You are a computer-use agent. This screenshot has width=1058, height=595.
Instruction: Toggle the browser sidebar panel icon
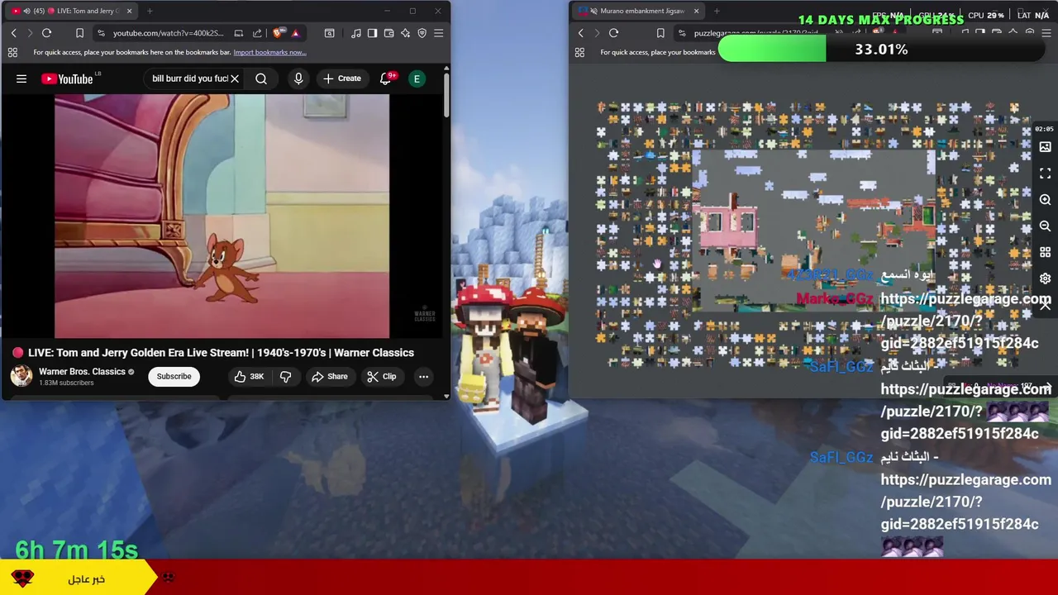(372, 33)
